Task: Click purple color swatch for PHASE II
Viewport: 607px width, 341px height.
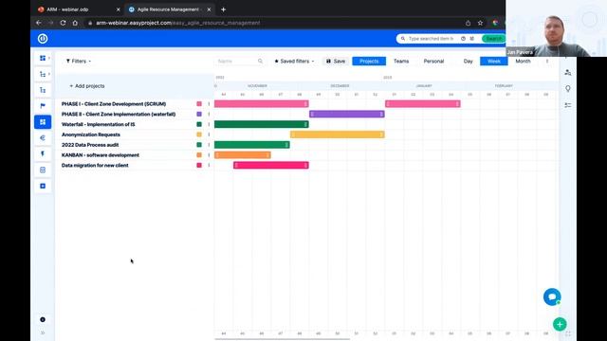Action: [x=199, y=114]
